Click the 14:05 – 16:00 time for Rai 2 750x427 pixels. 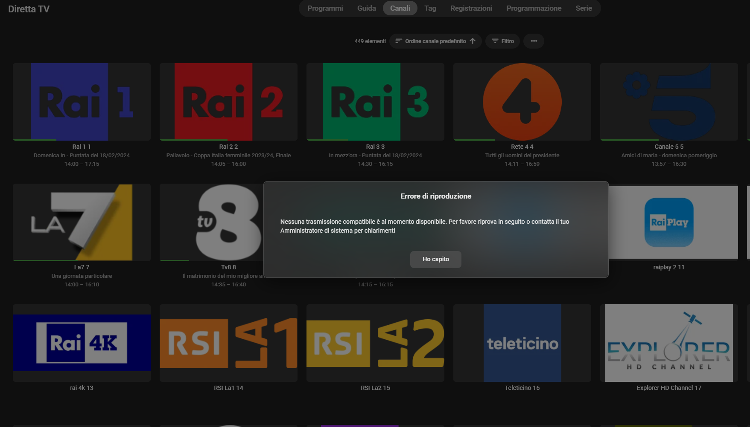coord(228,164)
